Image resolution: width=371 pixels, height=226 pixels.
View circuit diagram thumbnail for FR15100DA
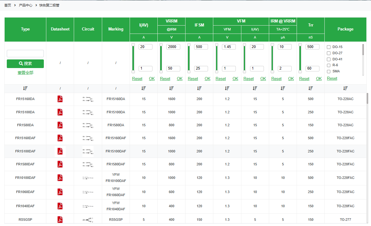pyautogui.click(x=88, y=112)
